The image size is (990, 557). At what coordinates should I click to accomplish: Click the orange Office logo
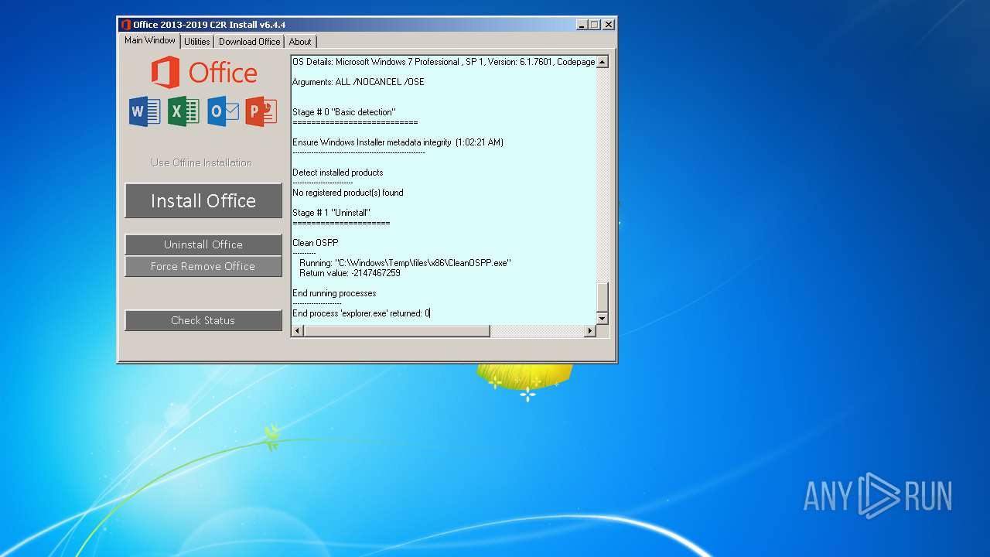204,73
